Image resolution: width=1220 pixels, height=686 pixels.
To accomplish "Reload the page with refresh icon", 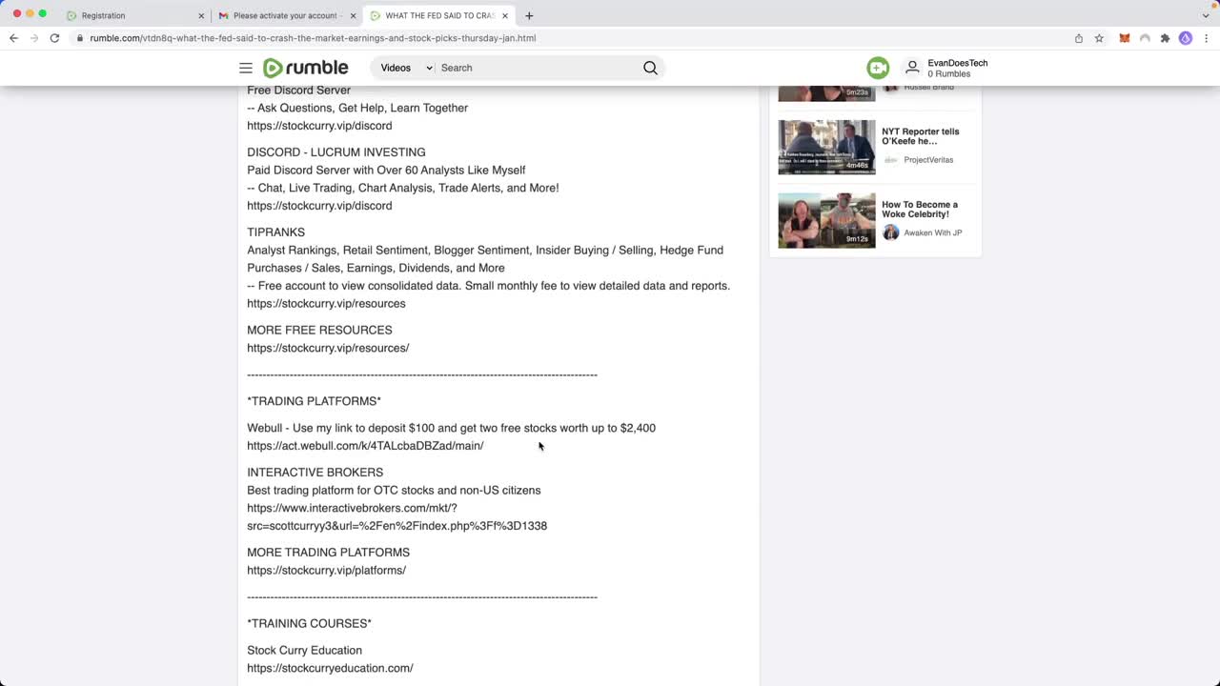I will click(x=54, y=38).
